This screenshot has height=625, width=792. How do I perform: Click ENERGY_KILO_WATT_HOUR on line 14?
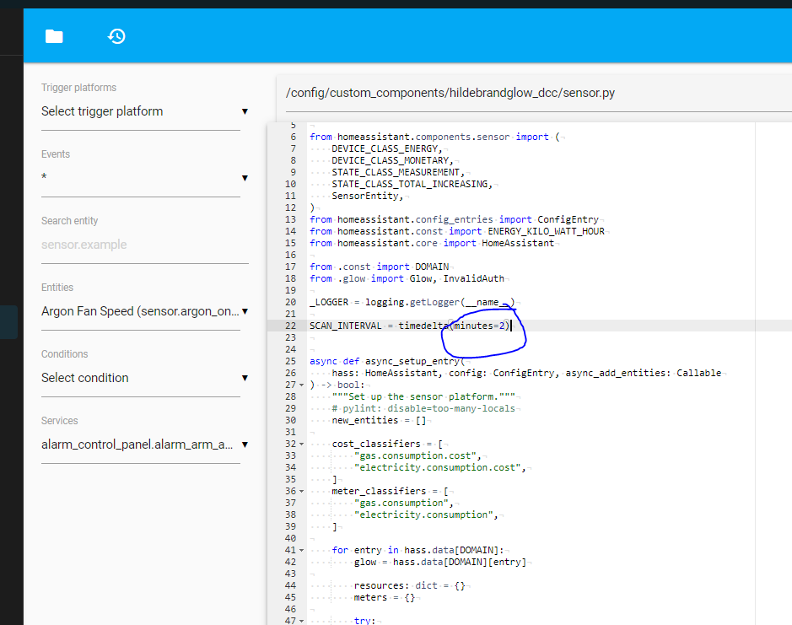[x=546, y=231]
